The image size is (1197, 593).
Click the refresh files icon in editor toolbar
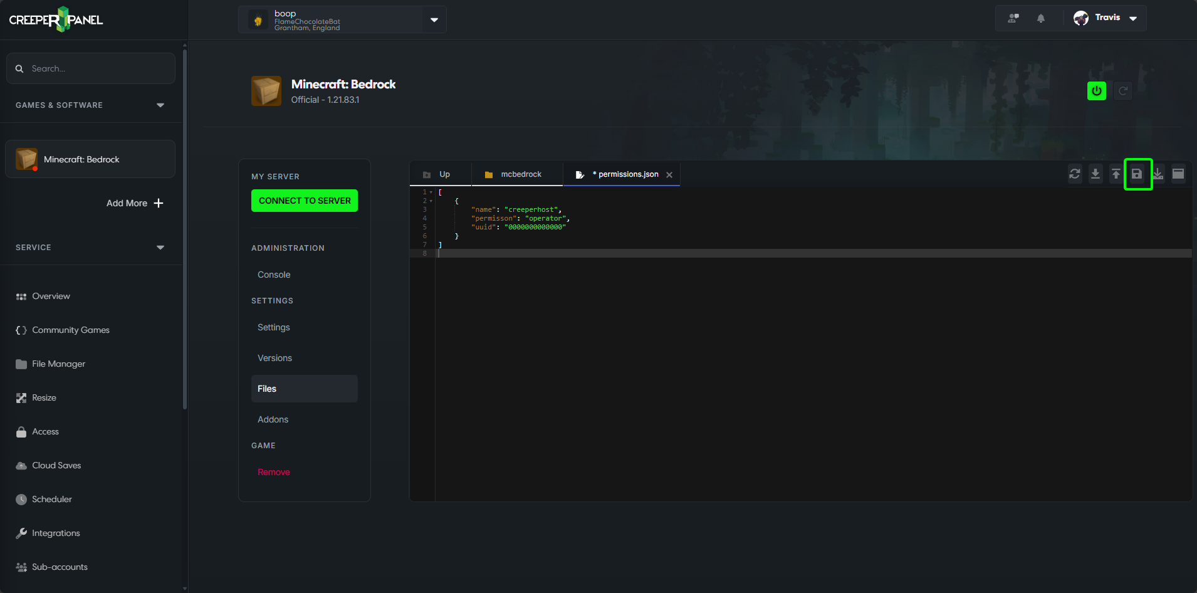1074,174
